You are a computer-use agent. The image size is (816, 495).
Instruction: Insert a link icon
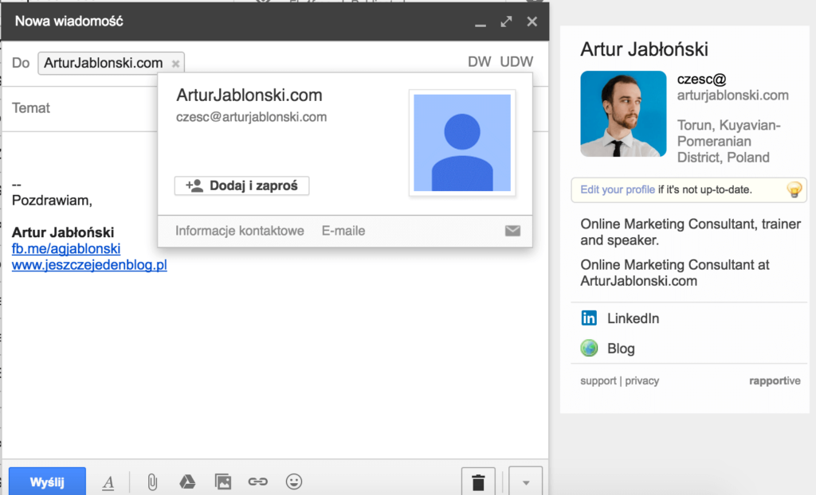257,481
